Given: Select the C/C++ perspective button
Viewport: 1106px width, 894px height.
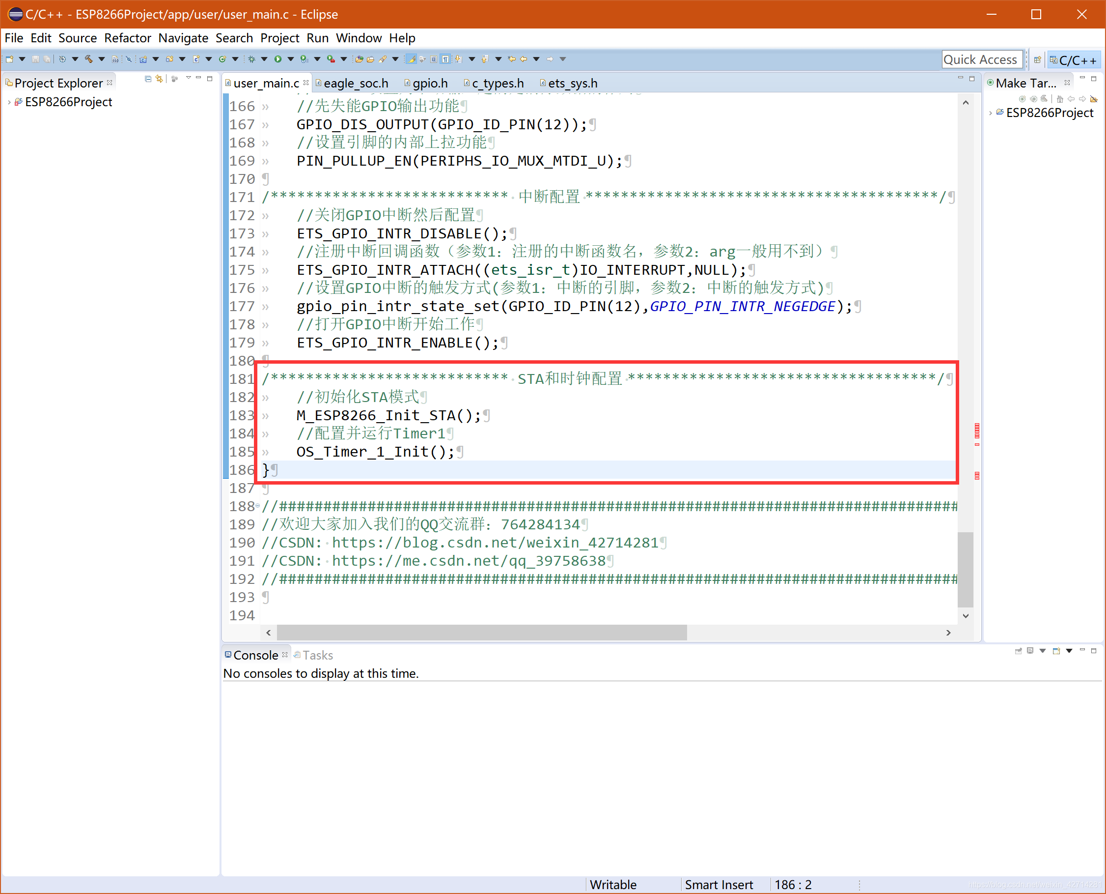Looking at the screenshot, I should 1074,60.
